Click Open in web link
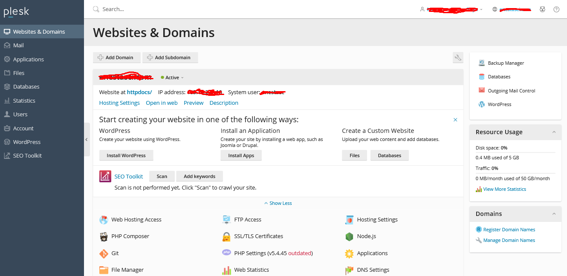Image resolution: width=567 pixels, height=276 pixels. point(162,103)
